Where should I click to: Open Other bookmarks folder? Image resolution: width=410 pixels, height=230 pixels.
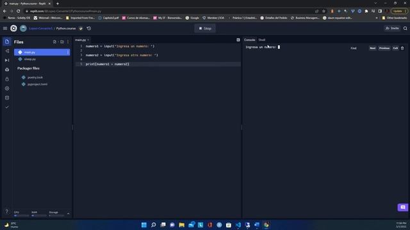click(395, 18)
